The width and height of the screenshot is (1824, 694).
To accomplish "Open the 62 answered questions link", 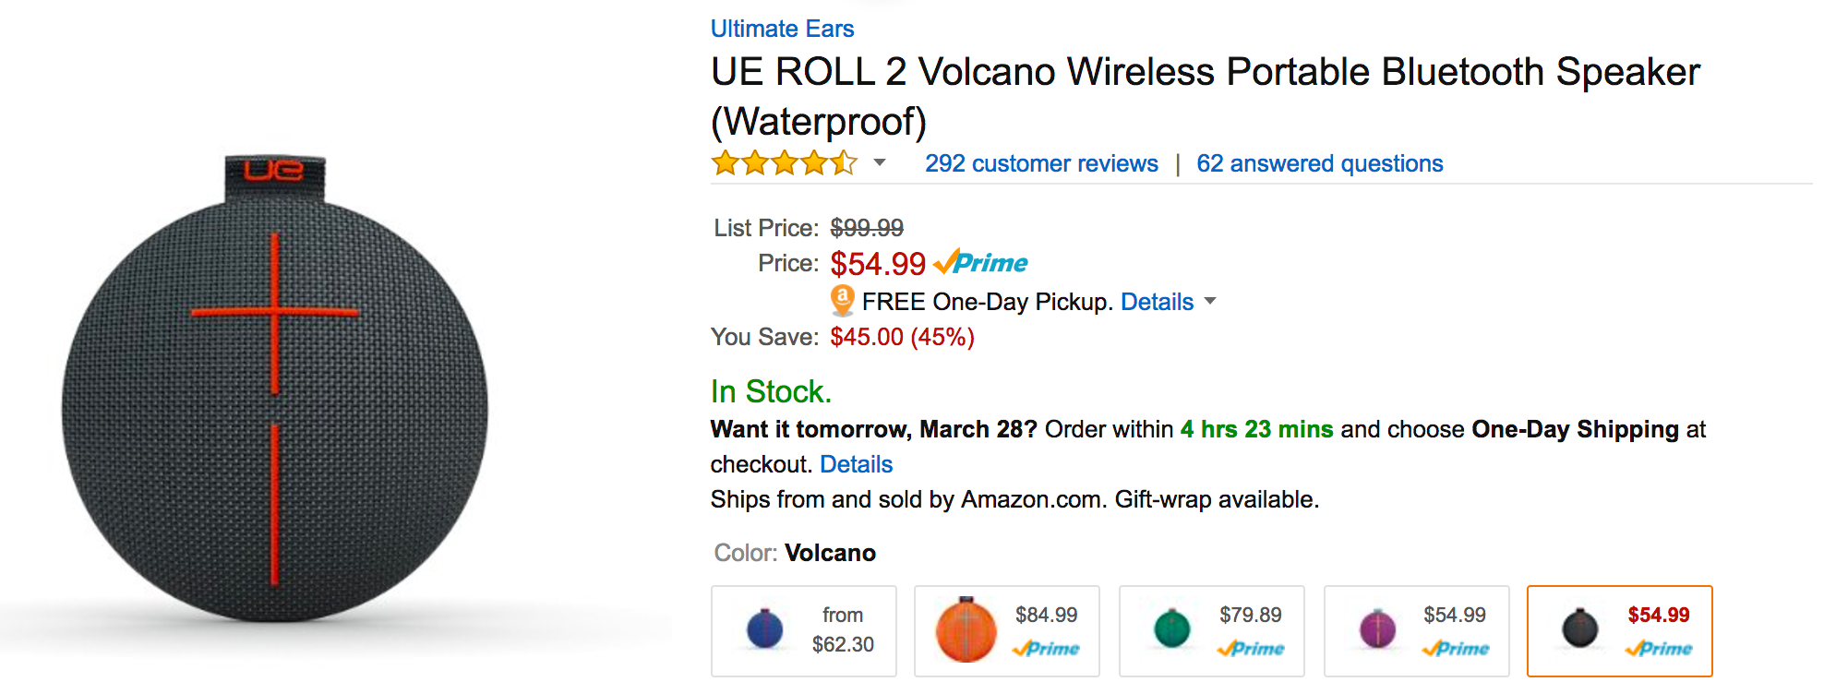I will click(x=1319, y=163).
